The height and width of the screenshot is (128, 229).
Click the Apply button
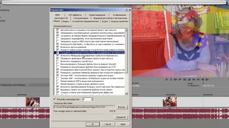point(123,124)
